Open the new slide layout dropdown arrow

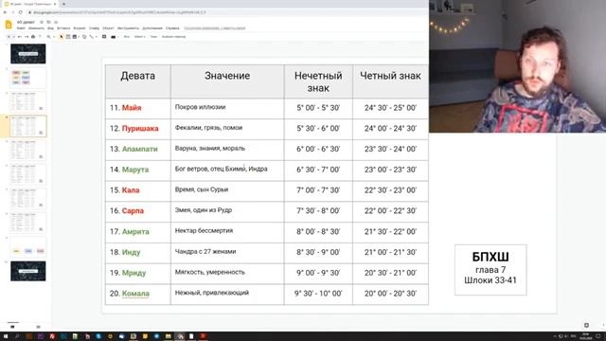pyautogui.click(x=14, y=37)
